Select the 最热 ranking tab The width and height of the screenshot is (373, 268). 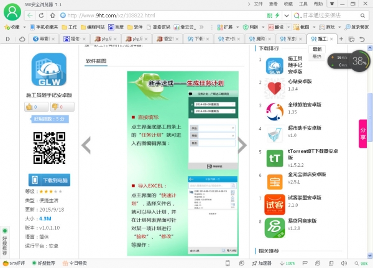click(x=317, y=56)
